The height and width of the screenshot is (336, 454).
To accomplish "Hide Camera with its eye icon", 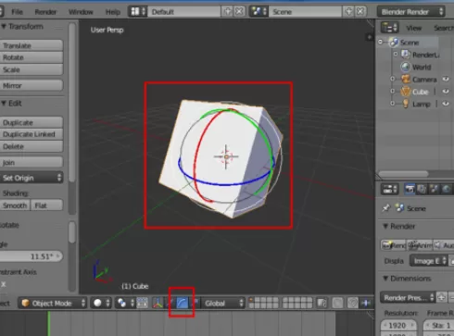I will click(x=446, y=80).
